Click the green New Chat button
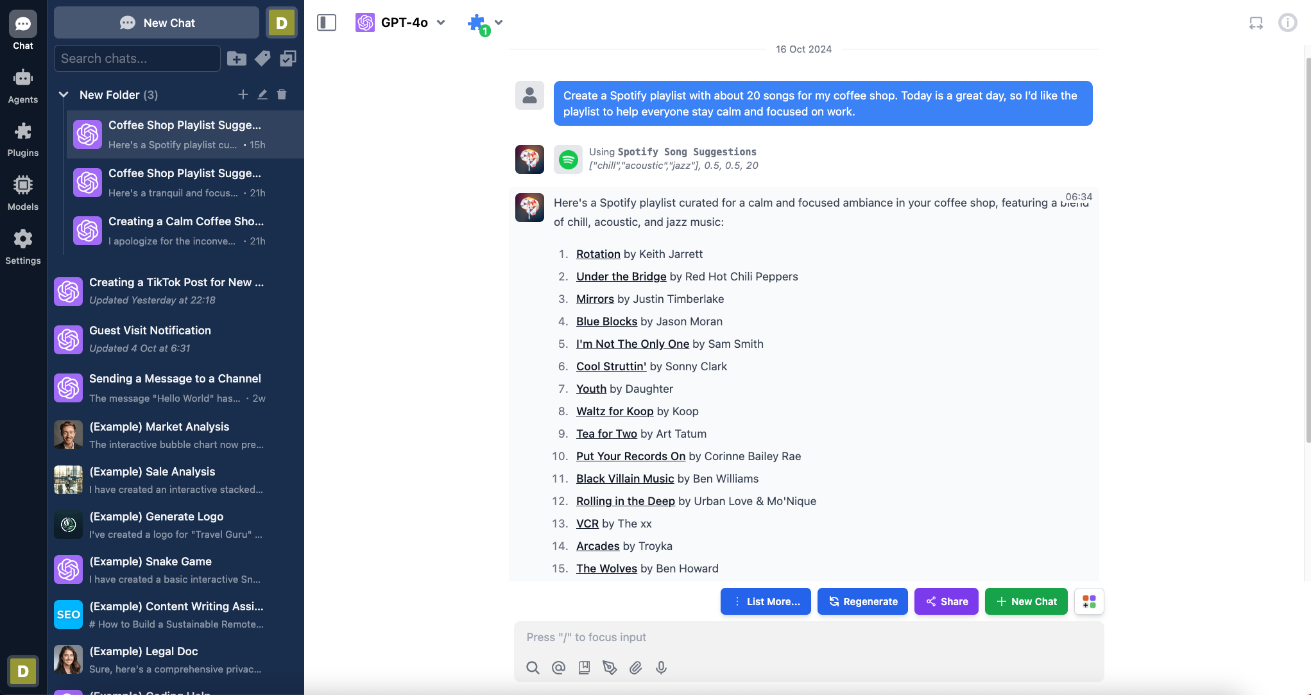 [x=1026, y=601]
